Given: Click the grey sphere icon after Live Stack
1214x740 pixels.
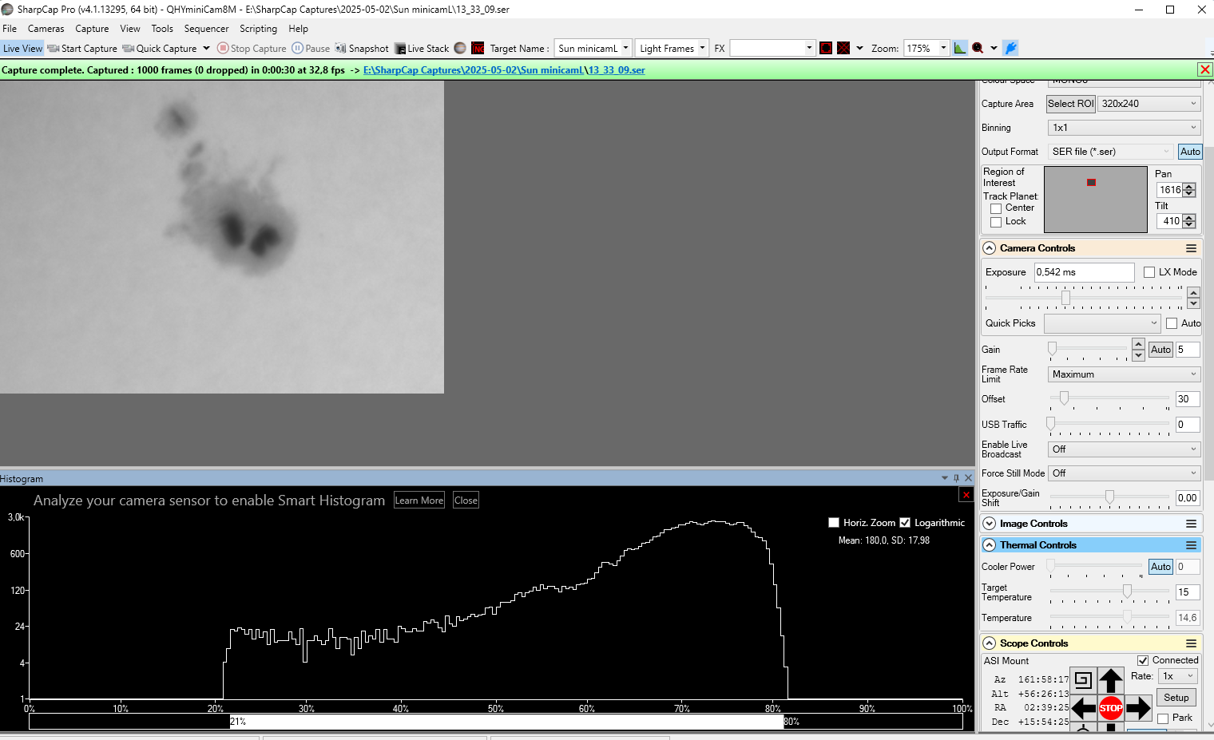Looking at the screenshot, I should coord(460,48).
